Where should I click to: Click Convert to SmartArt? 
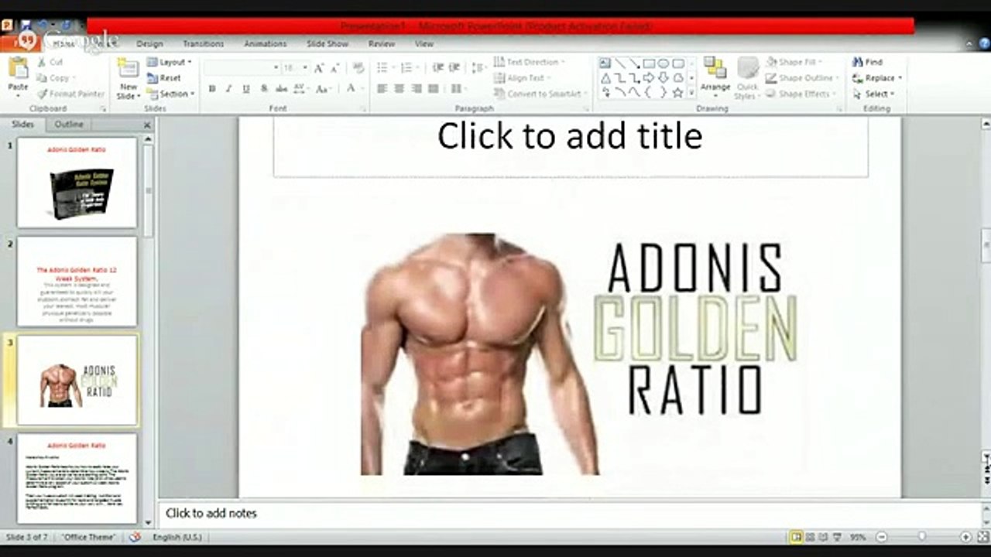point(539,94)
